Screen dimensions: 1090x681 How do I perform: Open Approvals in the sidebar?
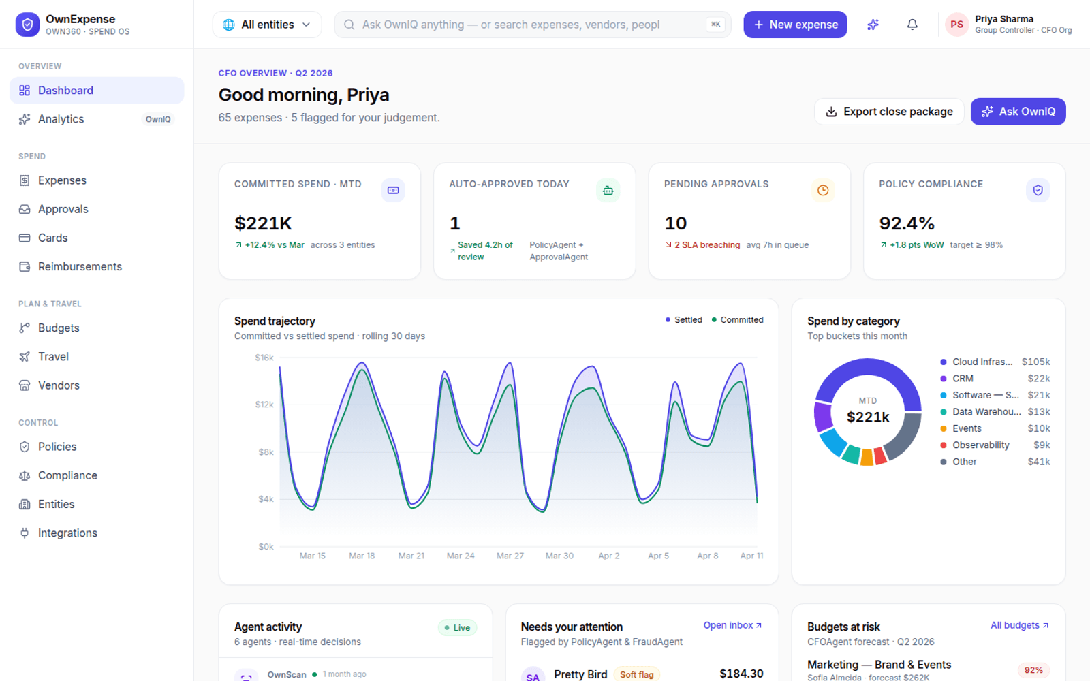[97, 209]
